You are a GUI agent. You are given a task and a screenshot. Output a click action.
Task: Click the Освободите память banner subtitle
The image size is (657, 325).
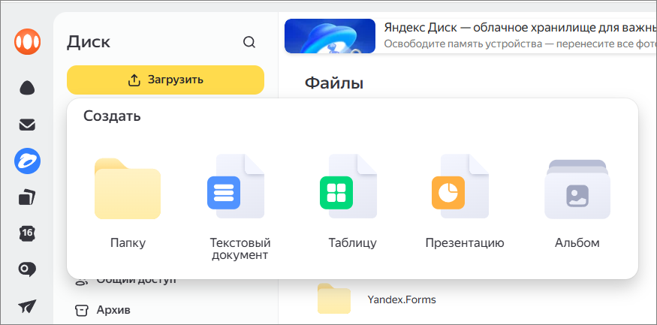(x=520, y=44)
